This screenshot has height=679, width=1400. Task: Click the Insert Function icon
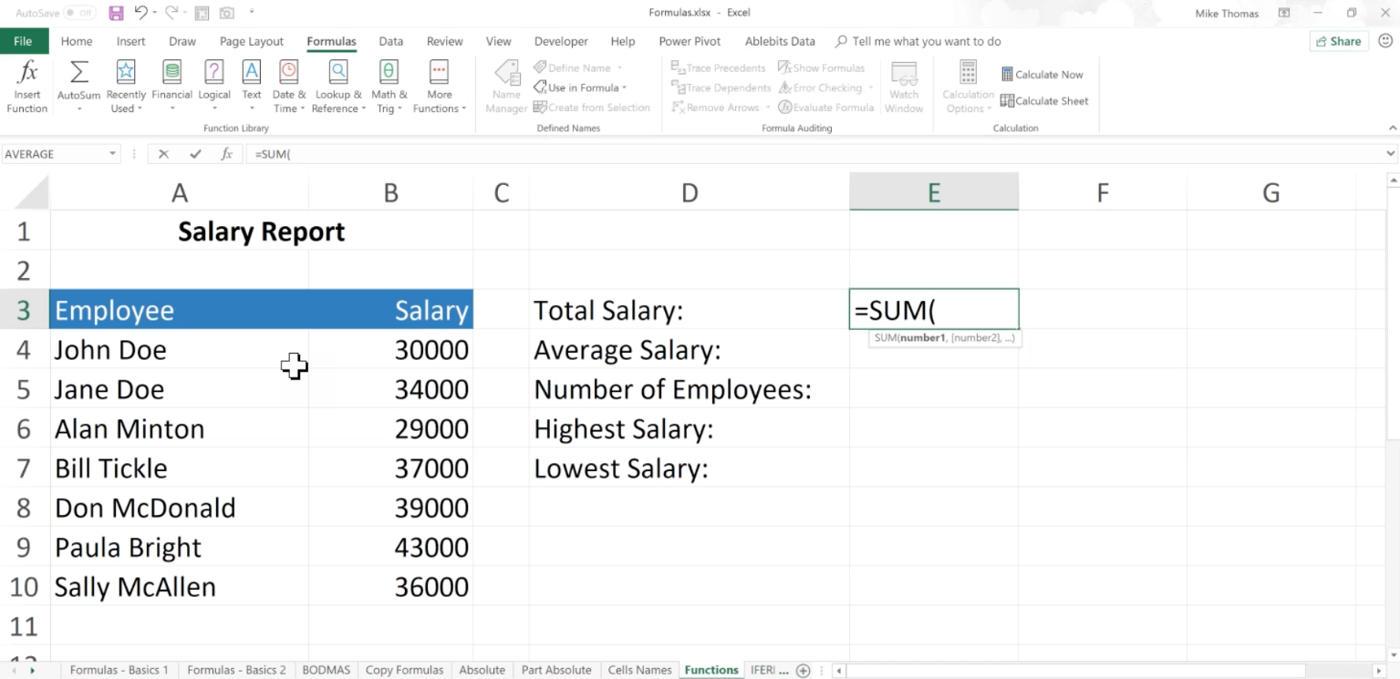(x=26, y=85)
